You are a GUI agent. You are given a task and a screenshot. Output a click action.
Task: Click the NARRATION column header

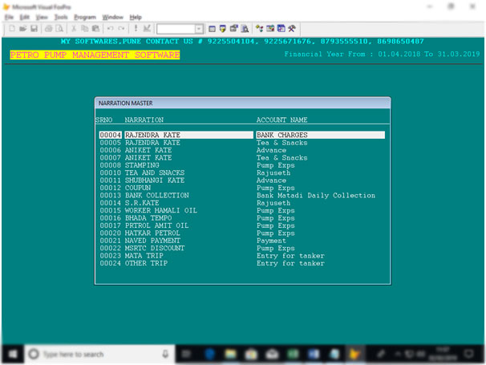pos(144,120)
